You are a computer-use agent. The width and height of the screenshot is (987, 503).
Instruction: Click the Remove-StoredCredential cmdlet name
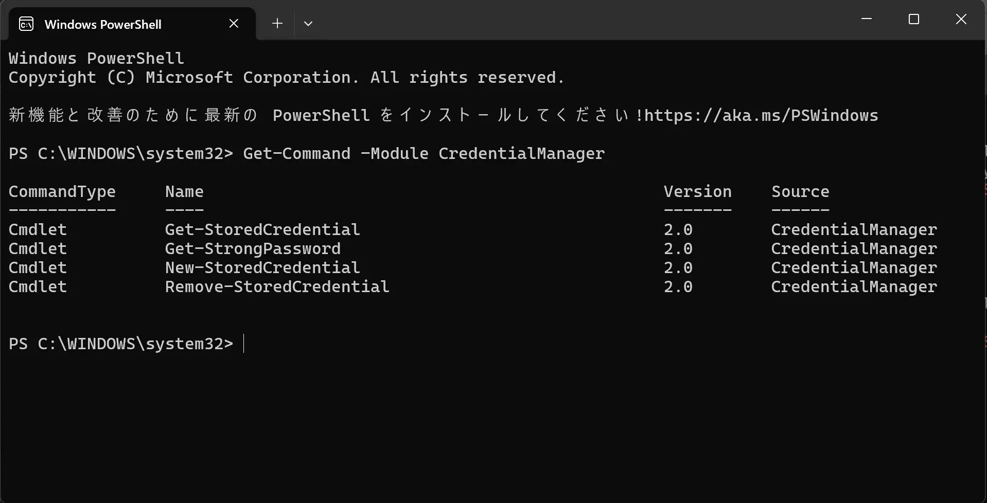pyautogui.click(x=277, y=286)
